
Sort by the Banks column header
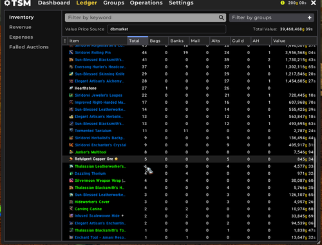tap(178, 41)
